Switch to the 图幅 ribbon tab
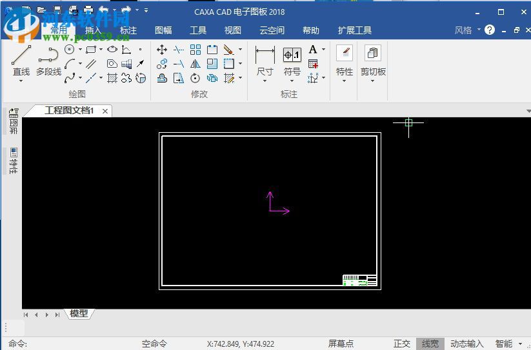Viewport: 531px width, 350px height. pyautogui.click(x=163, y=30)
